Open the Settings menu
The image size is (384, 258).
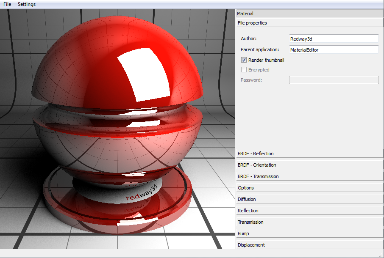(27, 4)
